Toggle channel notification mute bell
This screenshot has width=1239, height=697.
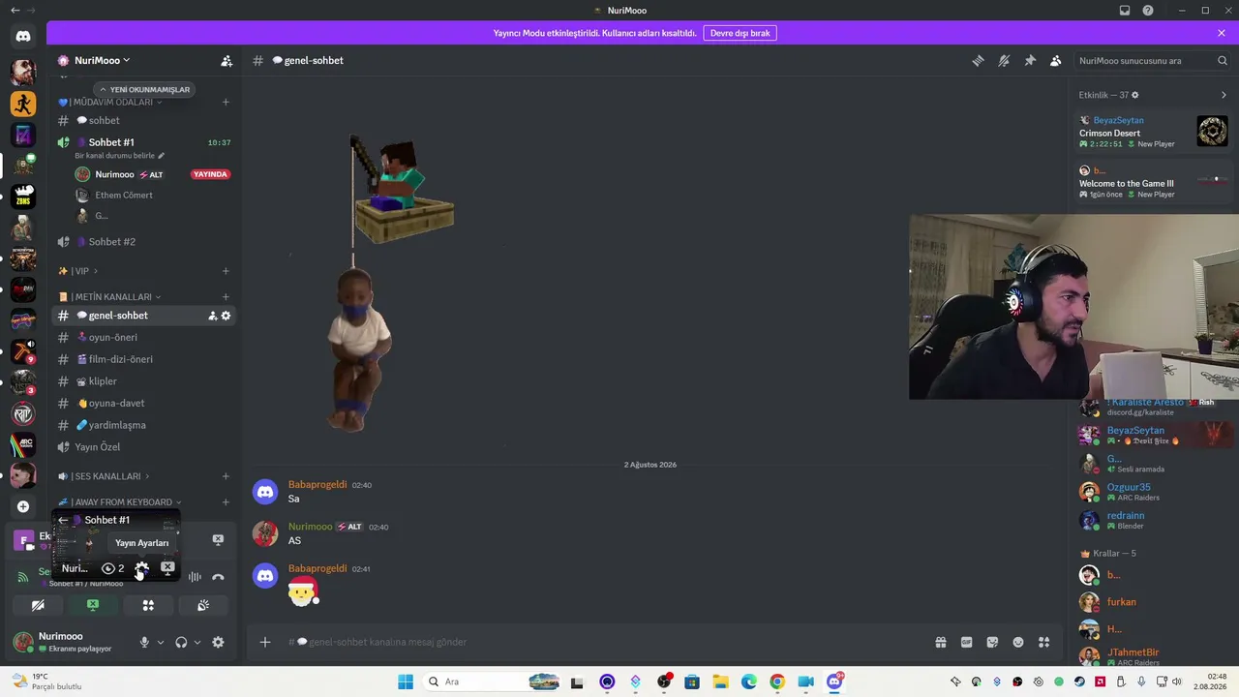(1004, 60)
